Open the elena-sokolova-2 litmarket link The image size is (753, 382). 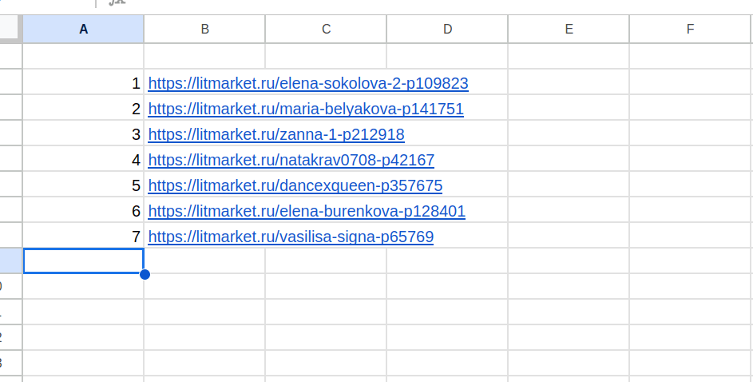(307, 83)
